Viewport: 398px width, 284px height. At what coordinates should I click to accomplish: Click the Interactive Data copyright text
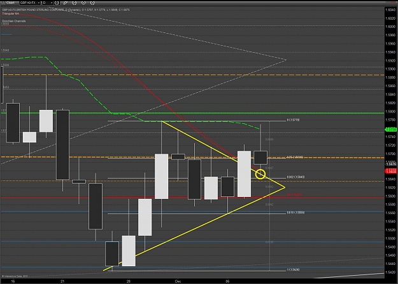pos(15,276)
